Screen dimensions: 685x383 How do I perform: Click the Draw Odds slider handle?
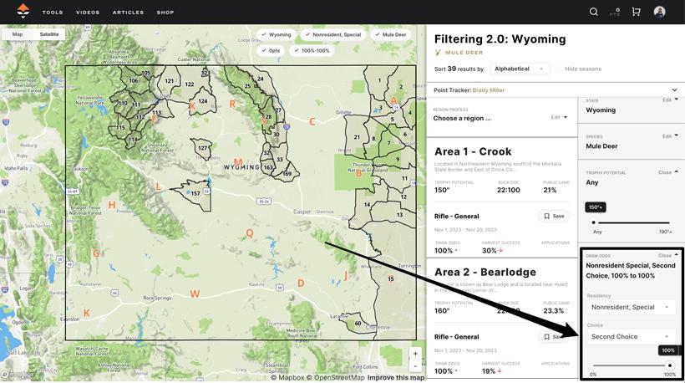coord(670,365)
